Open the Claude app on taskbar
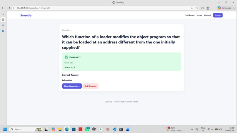237x133 pixels. point(108,129)
